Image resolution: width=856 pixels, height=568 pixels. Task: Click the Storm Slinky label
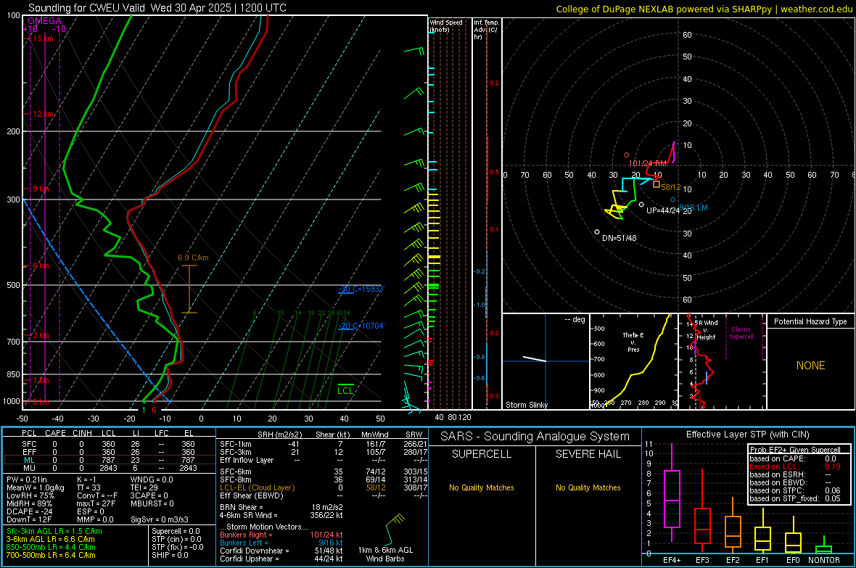point(526,405)
